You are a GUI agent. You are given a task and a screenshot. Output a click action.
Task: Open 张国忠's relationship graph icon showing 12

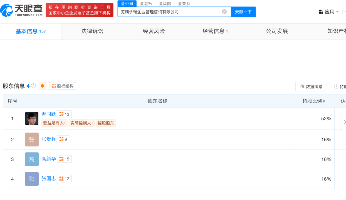pos(64,179)
